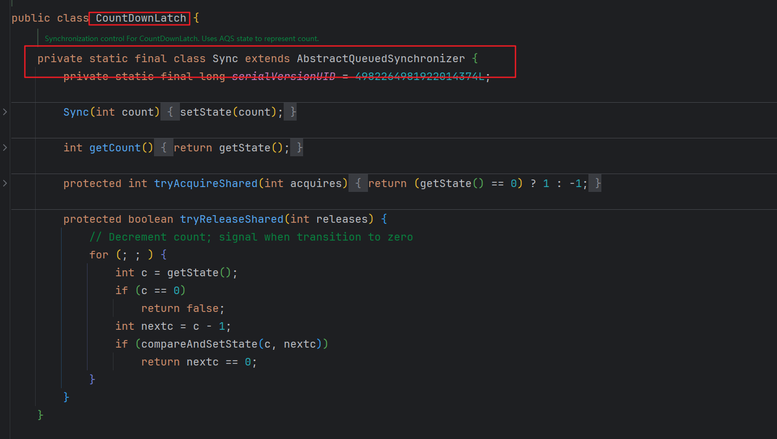Click the AbstractQueuedSynchronizer superclass name
777x439 pixels.
(380, 58)
